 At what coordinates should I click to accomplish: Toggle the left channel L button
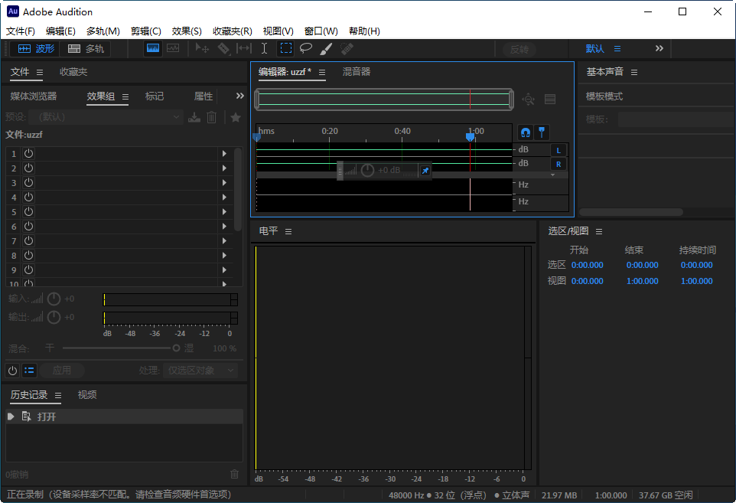click(x=558, y=150)
